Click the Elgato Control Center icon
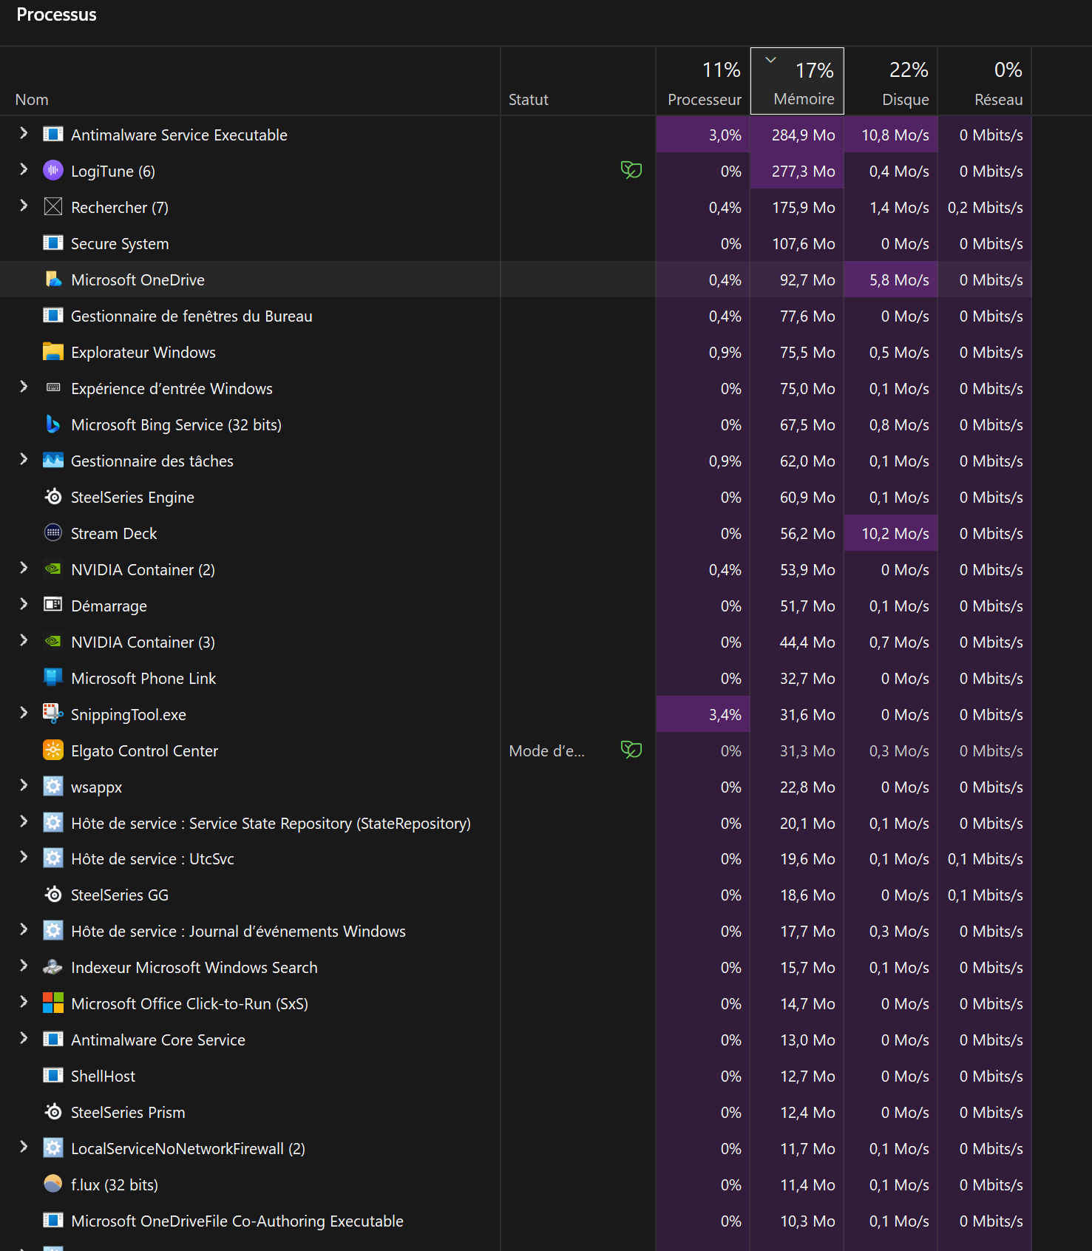1092x1251 pixels. tap(53, 750)
